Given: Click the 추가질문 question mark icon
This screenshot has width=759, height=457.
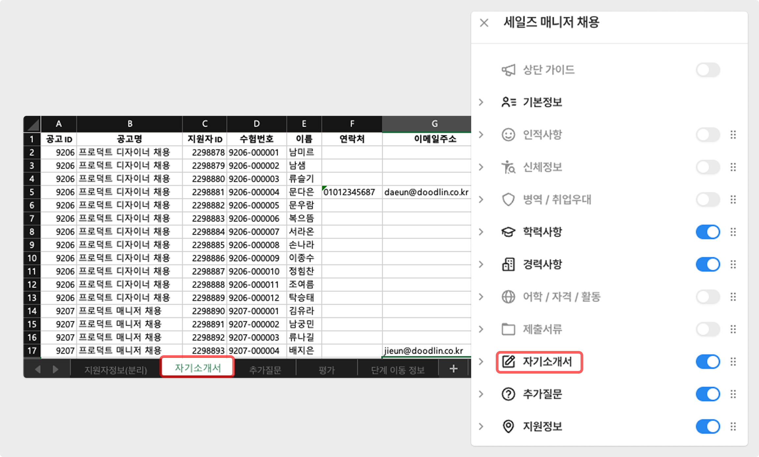Looking at the screenshot, I should 508,394.
